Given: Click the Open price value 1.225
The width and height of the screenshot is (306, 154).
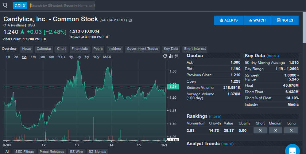Looking at the screenshot, I should 235,81.
